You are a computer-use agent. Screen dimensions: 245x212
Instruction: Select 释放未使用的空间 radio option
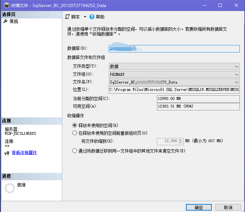point(74,125)
